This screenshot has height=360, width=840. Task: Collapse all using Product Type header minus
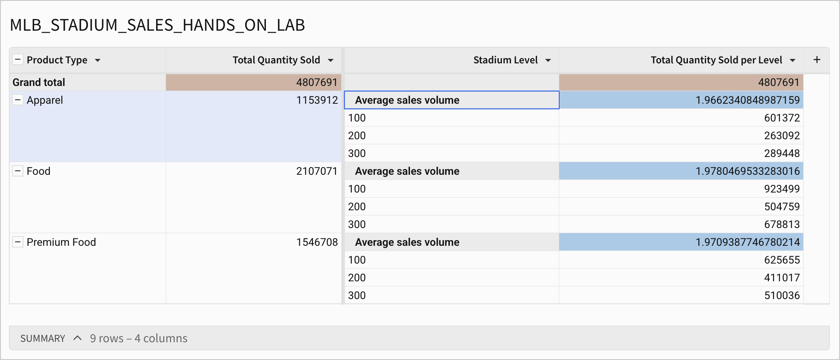pyautogui.click(x=18, y=60)
